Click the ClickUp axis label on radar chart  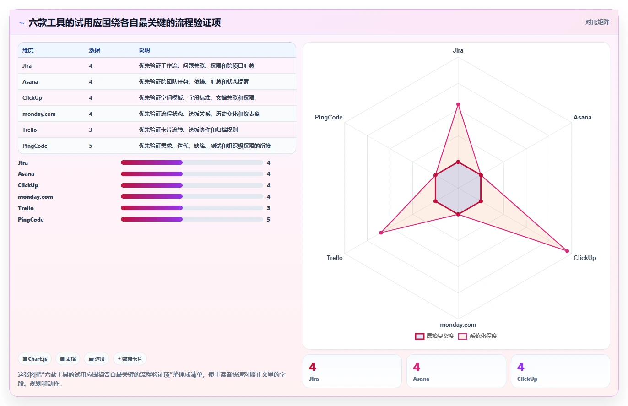tap(585, 258)
